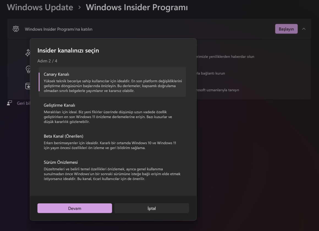This screenshot has height=231, width=319.
Task: Click the lightbulb icon behind the dialog
Action: click(28, 69)
